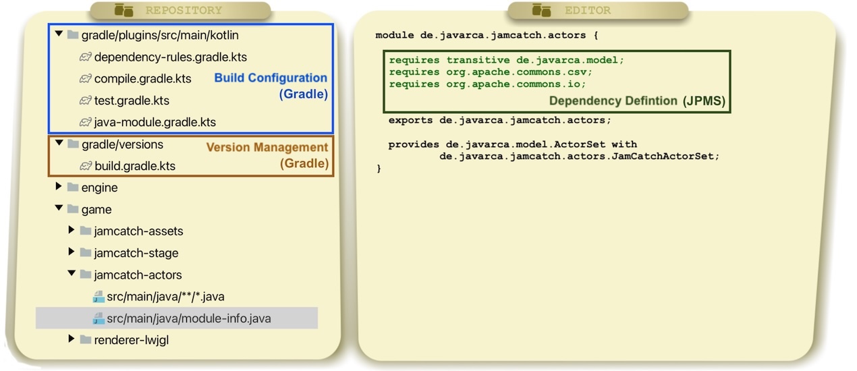Click the src/main/java/**/*.java file icon
The image size is (857, 371).
pos(99,296)
